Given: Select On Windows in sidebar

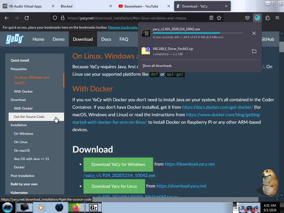Looking at the screenshot, I should [x=24, y=134].
